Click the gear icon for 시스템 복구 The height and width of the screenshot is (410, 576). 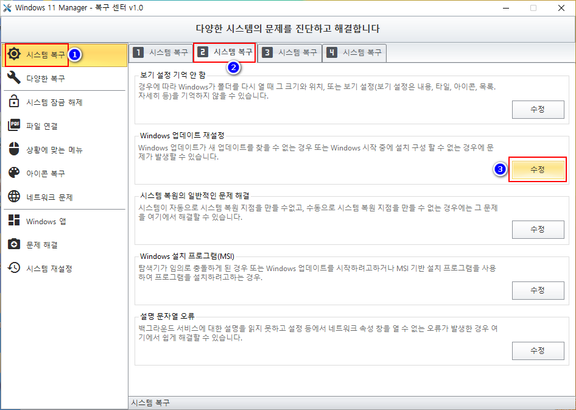point(14,54)
